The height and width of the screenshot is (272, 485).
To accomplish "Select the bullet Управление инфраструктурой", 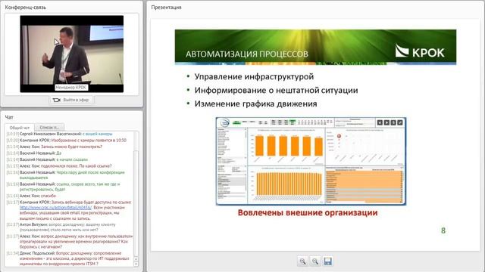I will pos(254,76).
